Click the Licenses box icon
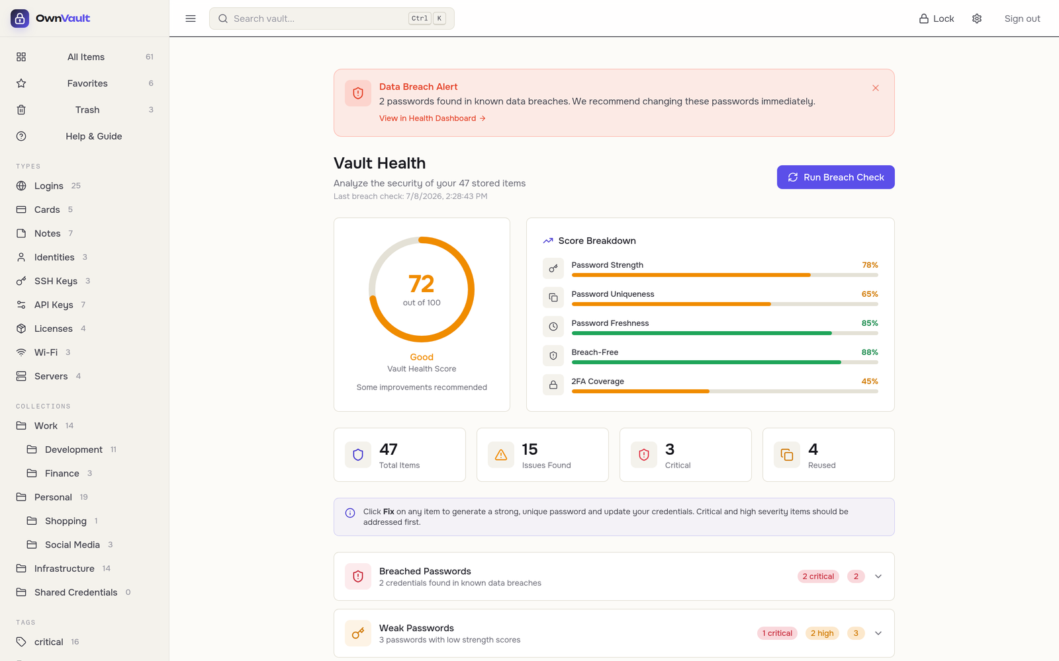Viewport: 1059px width, 661px height. (21, 329)
